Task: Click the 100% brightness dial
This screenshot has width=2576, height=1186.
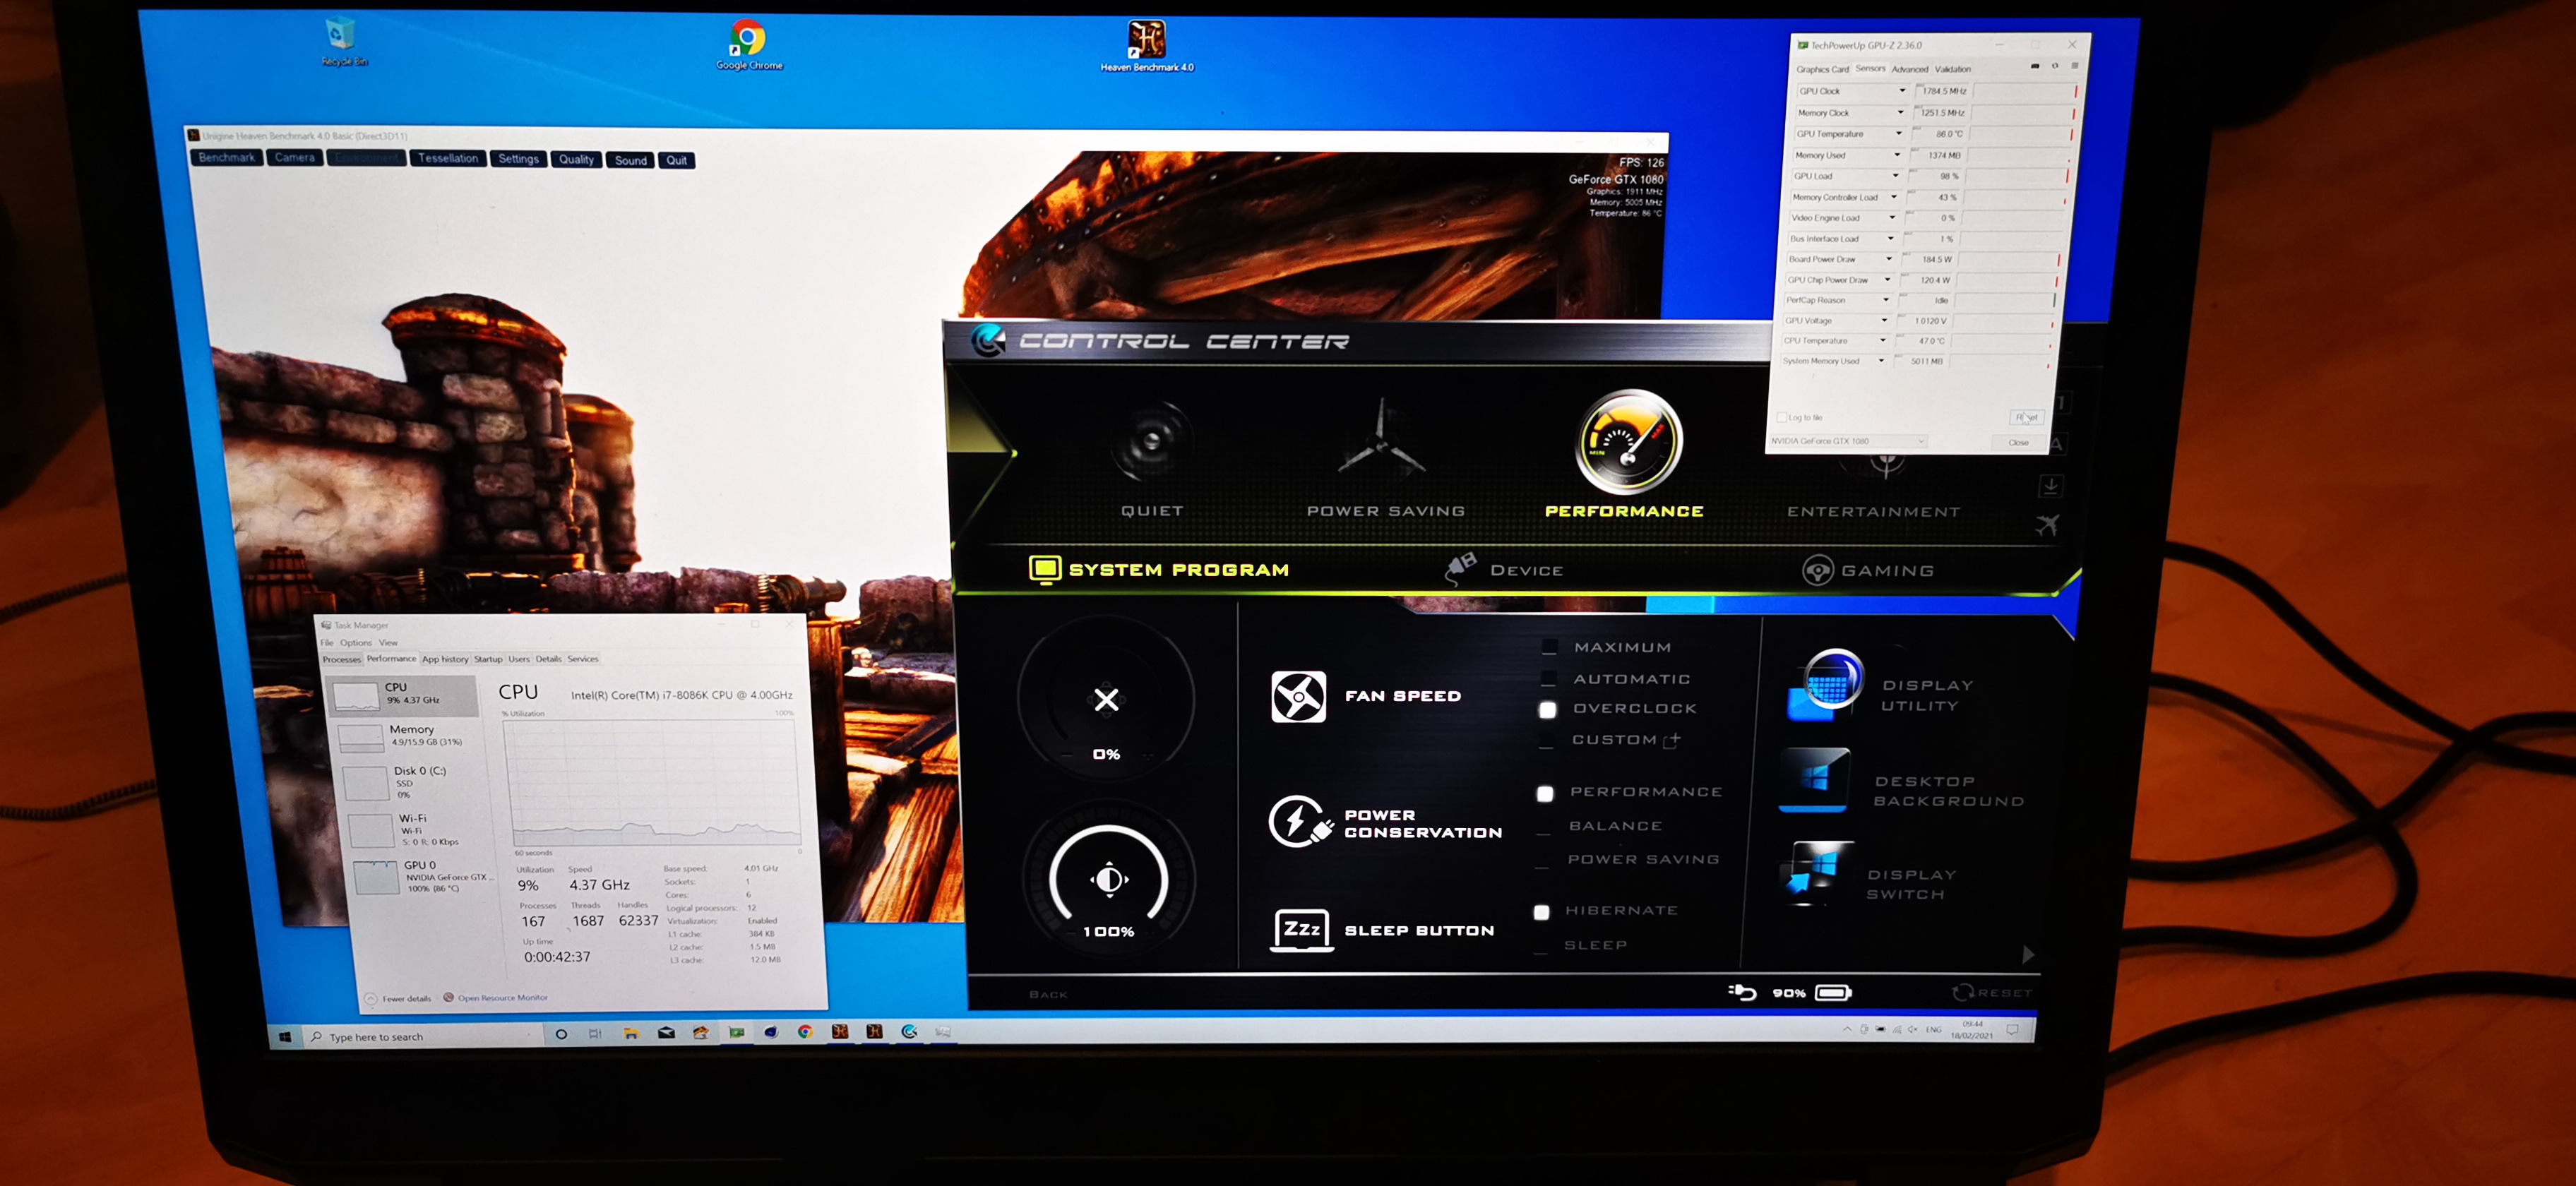Action: pyautogui.click(x=1109, y=880)
